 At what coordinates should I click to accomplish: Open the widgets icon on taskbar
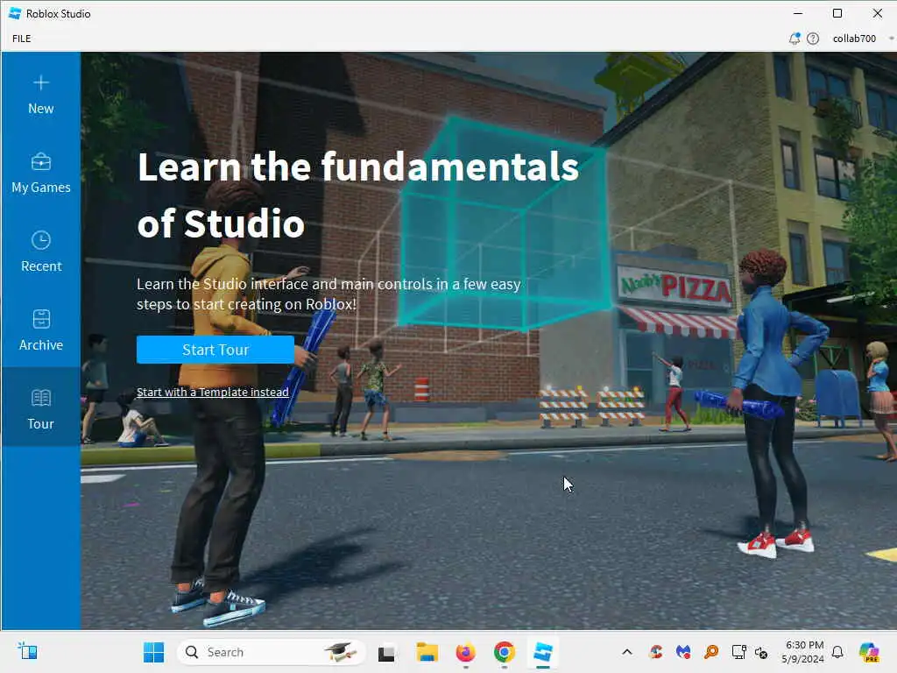point(27,651)
